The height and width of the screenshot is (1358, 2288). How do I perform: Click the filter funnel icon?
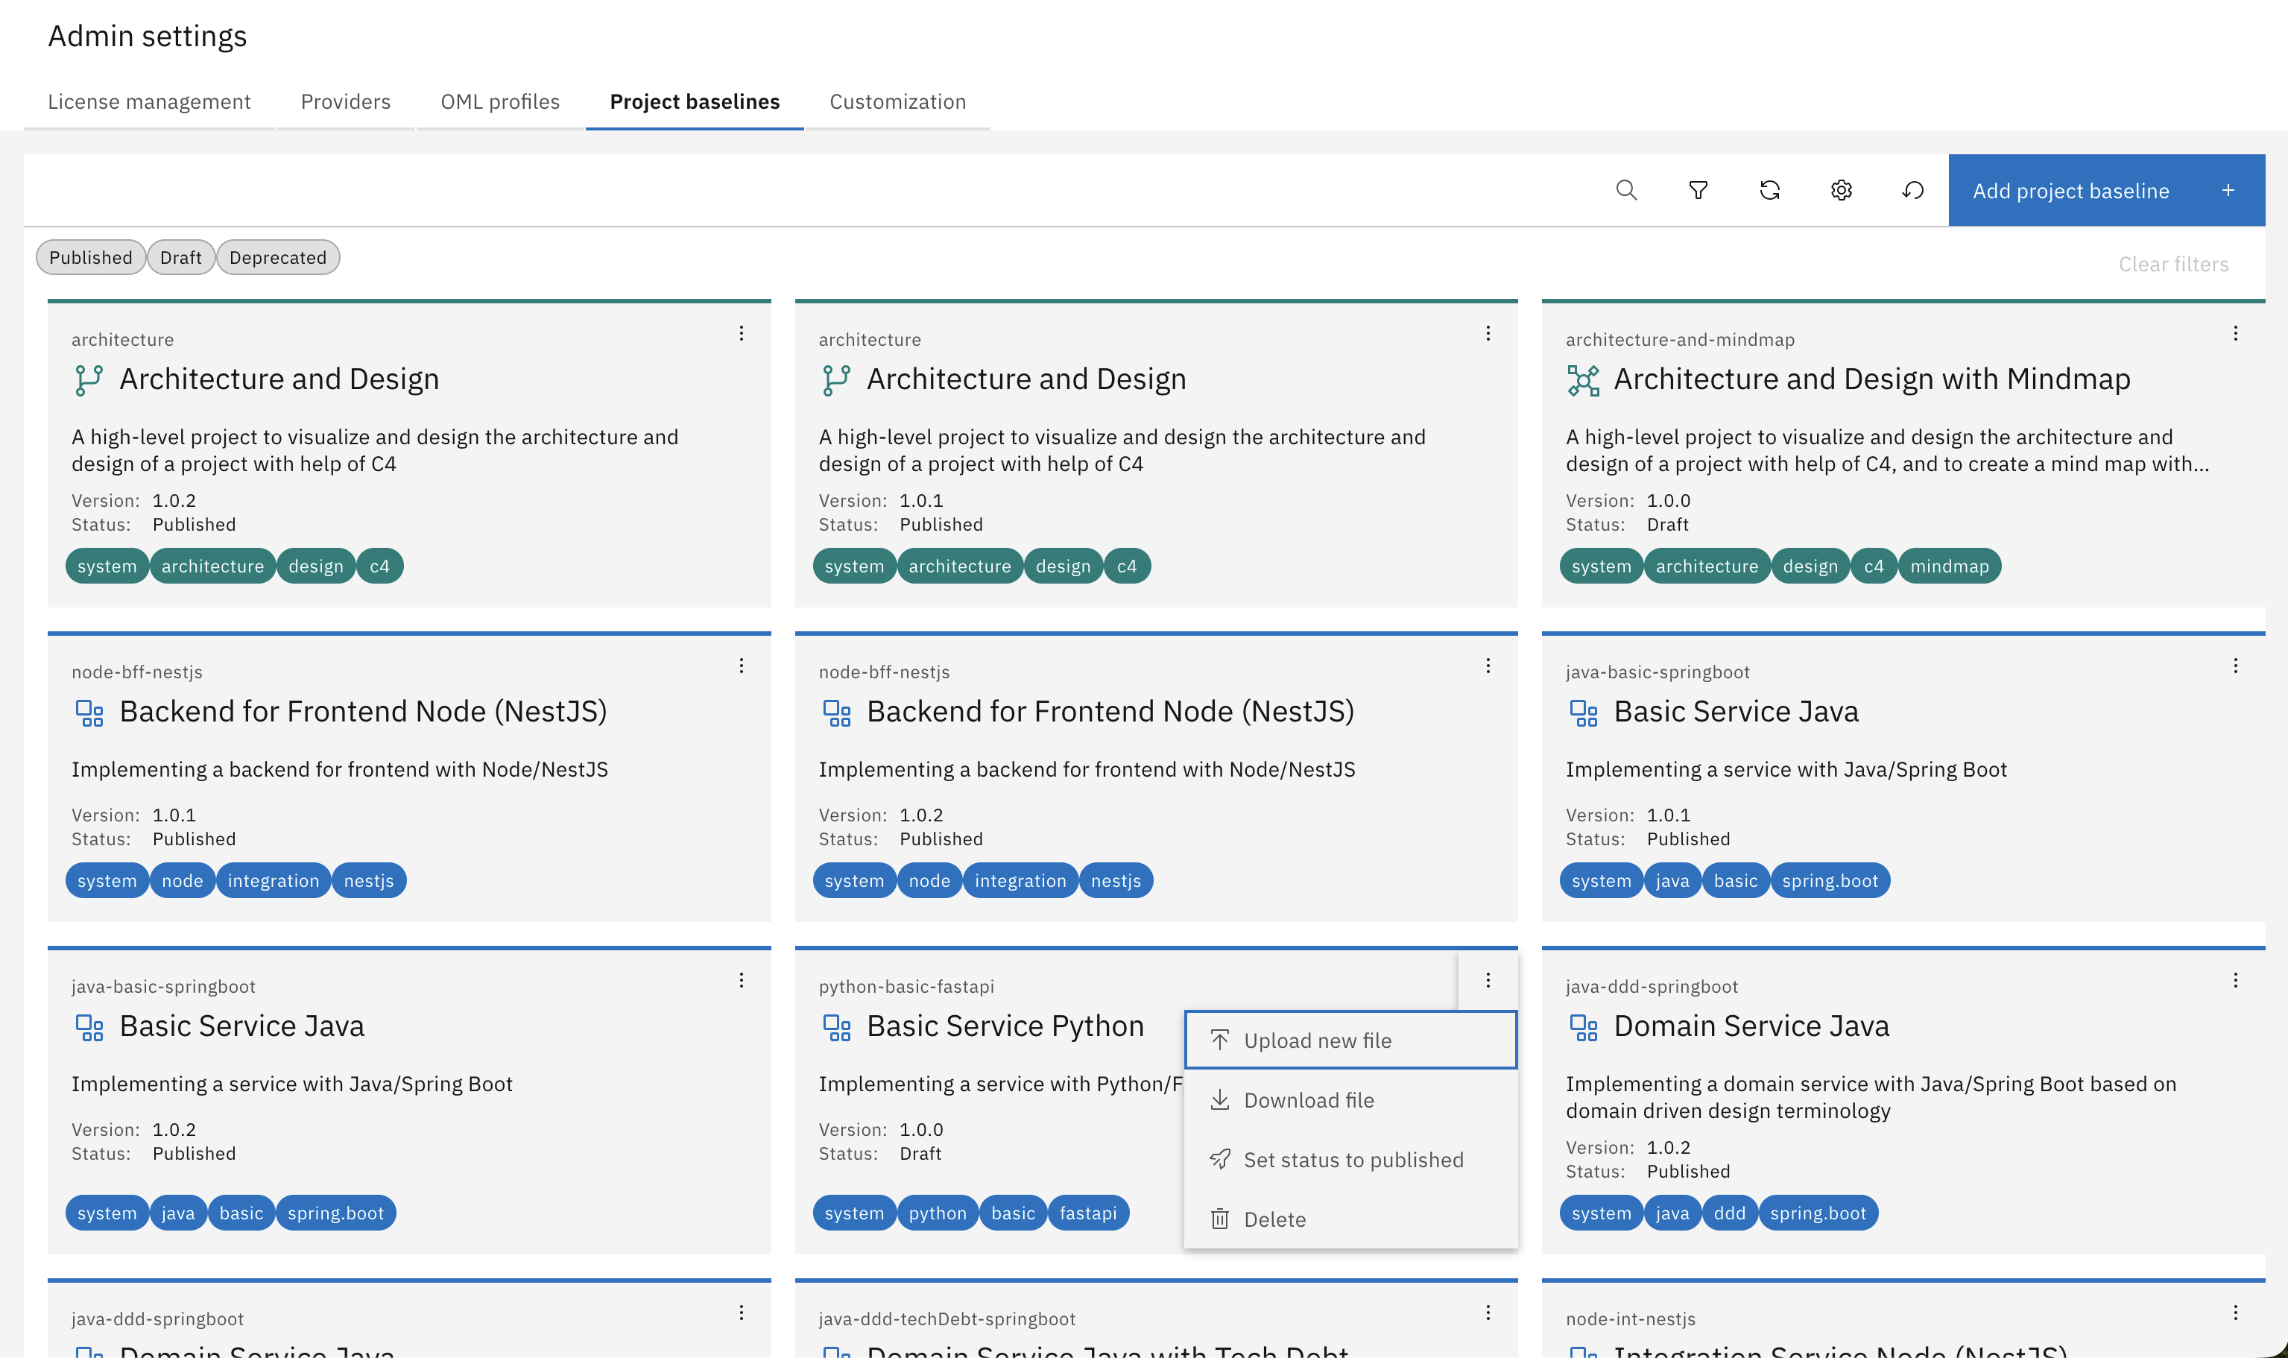pyautogui.click(x=1698, y=190)
